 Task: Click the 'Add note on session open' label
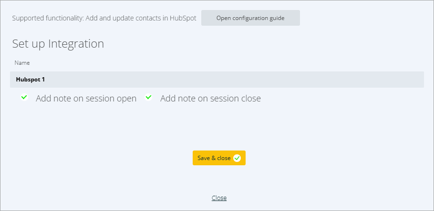[86, 99]
